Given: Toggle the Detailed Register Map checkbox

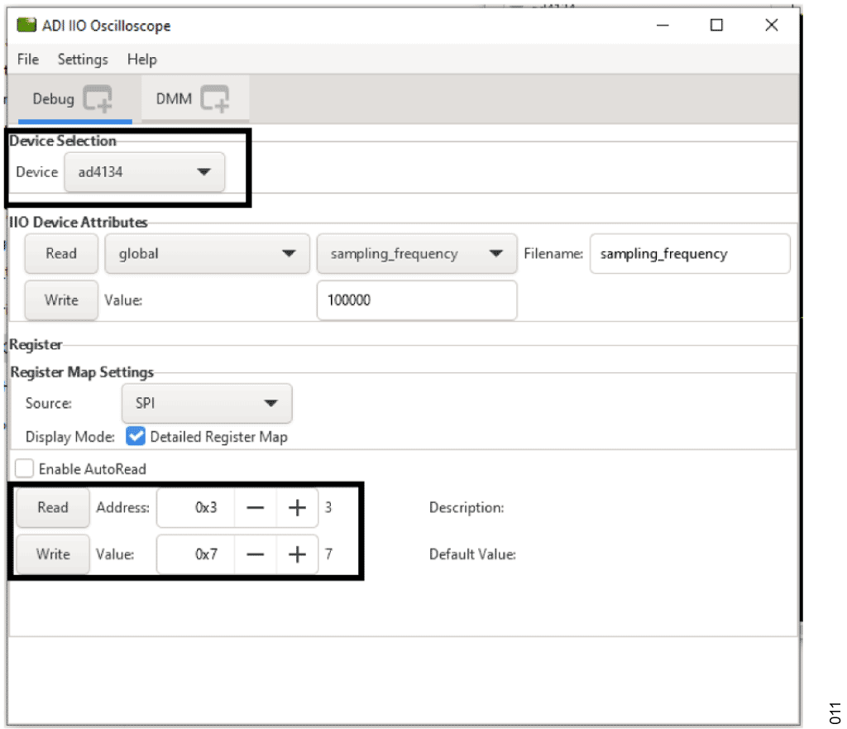Looking at the screenshot, I should 135,436.
